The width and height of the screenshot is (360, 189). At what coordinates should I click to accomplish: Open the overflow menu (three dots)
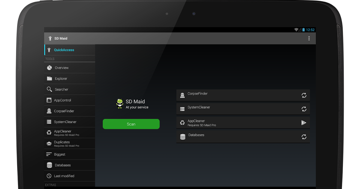(309, 38)
